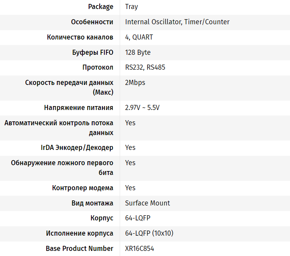Click the IrDA Энкодер/Декодер label

click(x=77, y=148)
